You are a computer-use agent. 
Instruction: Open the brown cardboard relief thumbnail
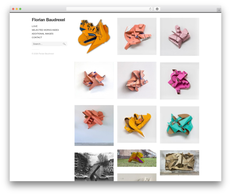pos(180,163)
